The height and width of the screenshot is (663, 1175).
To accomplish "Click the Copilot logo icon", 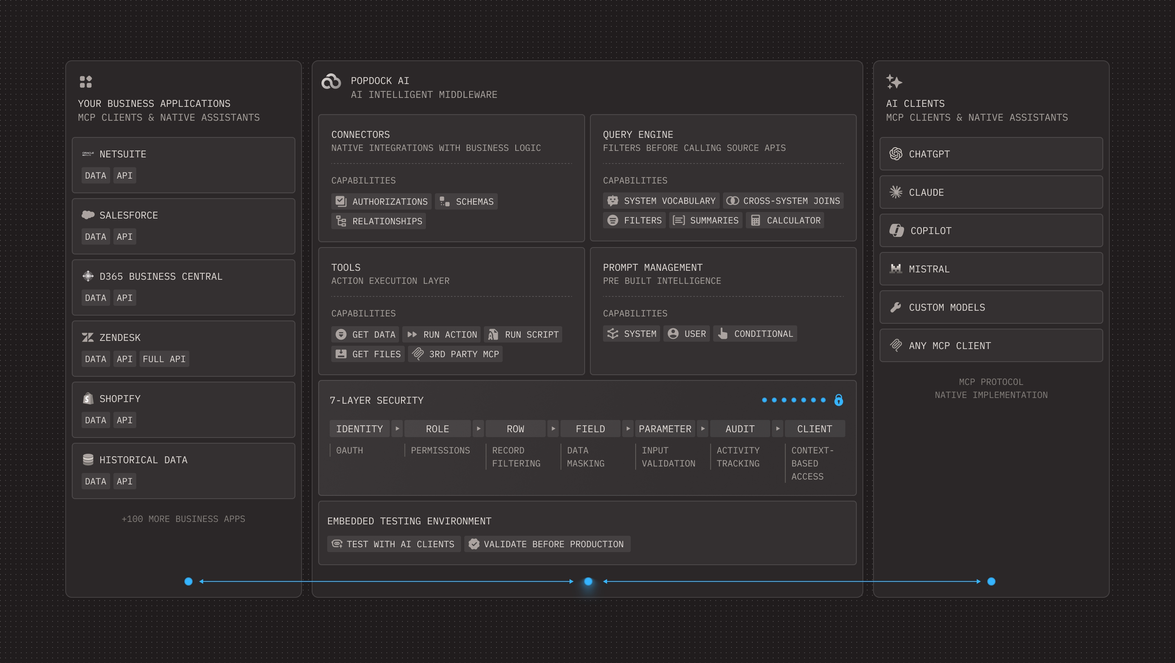I will click(896, 231).
